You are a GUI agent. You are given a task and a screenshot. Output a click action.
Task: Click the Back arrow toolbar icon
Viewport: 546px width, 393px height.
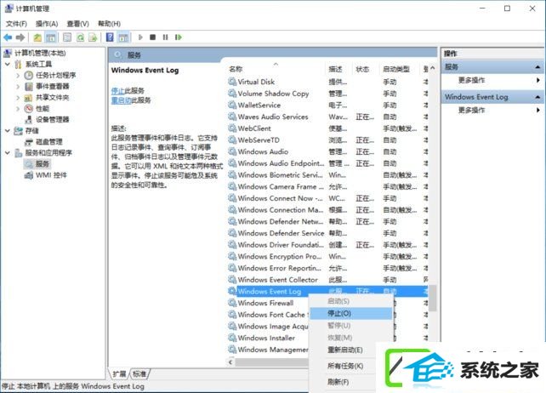pyautogui.click(x=8, y=37)
